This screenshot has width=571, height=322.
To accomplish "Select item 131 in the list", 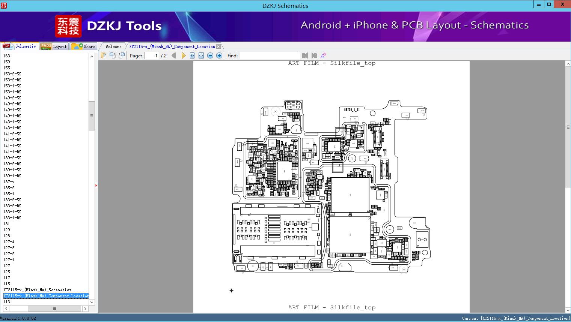I will click(7, 224).
